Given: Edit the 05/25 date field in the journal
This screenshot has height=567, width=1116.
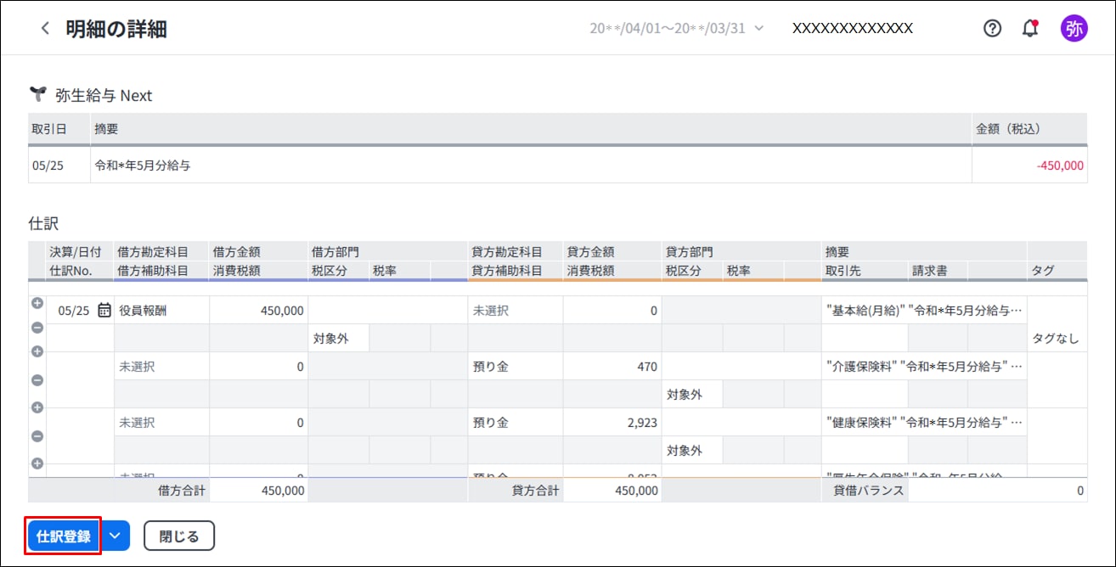Looking at the screenshot, I should 80,311.
